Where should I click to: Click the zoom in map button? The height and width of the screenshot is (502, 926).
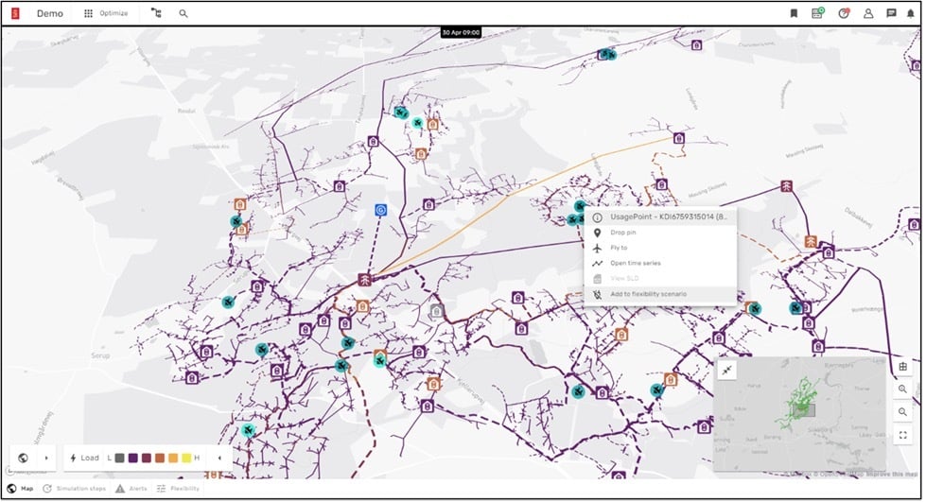coord(903,389)
